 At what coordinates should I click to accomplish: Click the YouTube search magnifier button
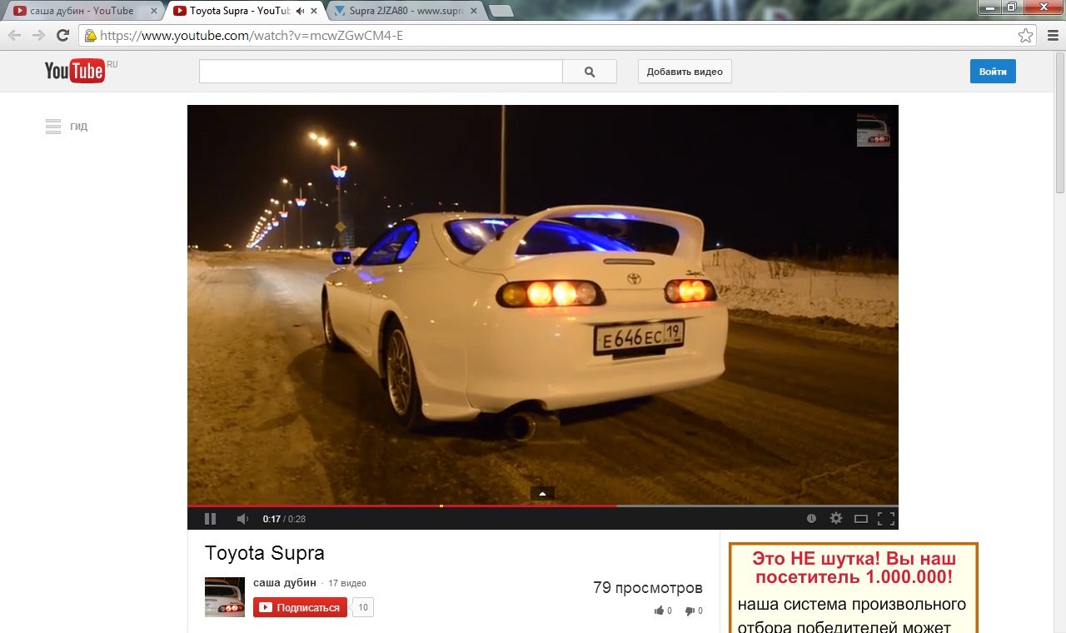pos(590,72)
